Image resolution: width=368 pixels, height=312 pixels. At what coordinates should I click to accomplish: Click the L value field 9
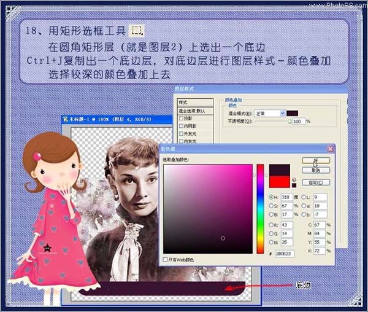click(x=320, y=197)
